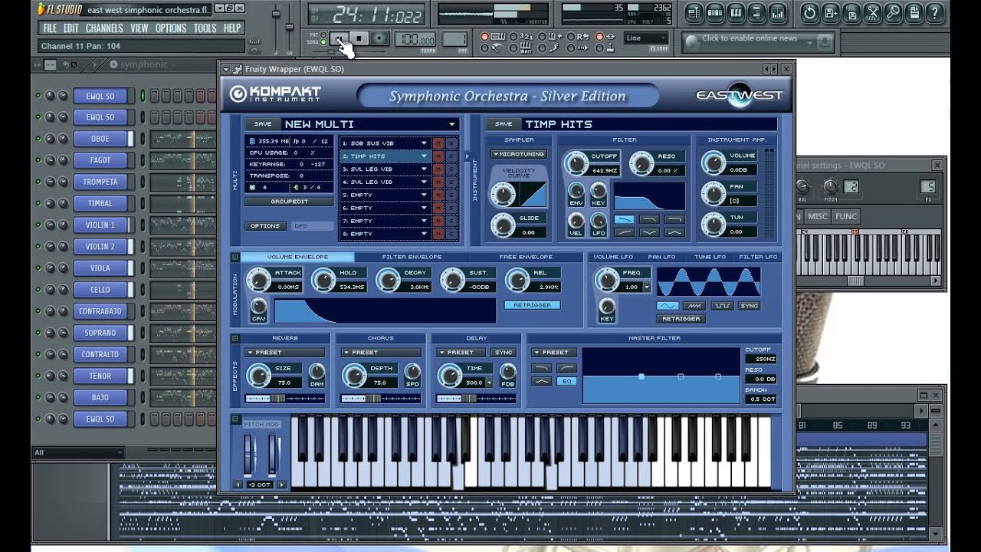Select the sawtooth LFO waveform icon

(x=694, y=306)
